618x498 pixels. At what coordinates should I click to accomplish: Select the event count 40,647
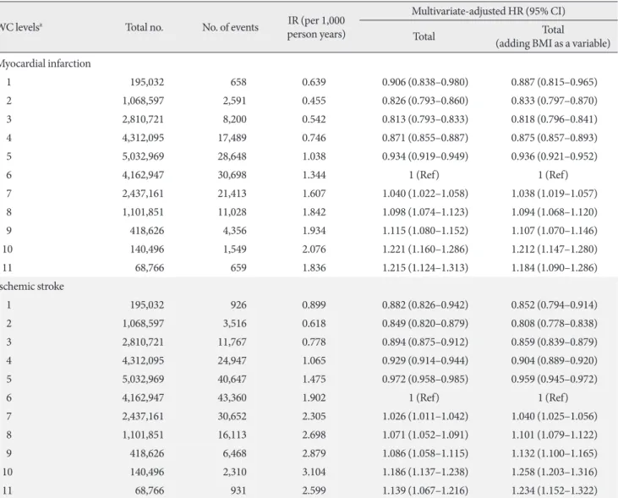(x=232, y=379)
